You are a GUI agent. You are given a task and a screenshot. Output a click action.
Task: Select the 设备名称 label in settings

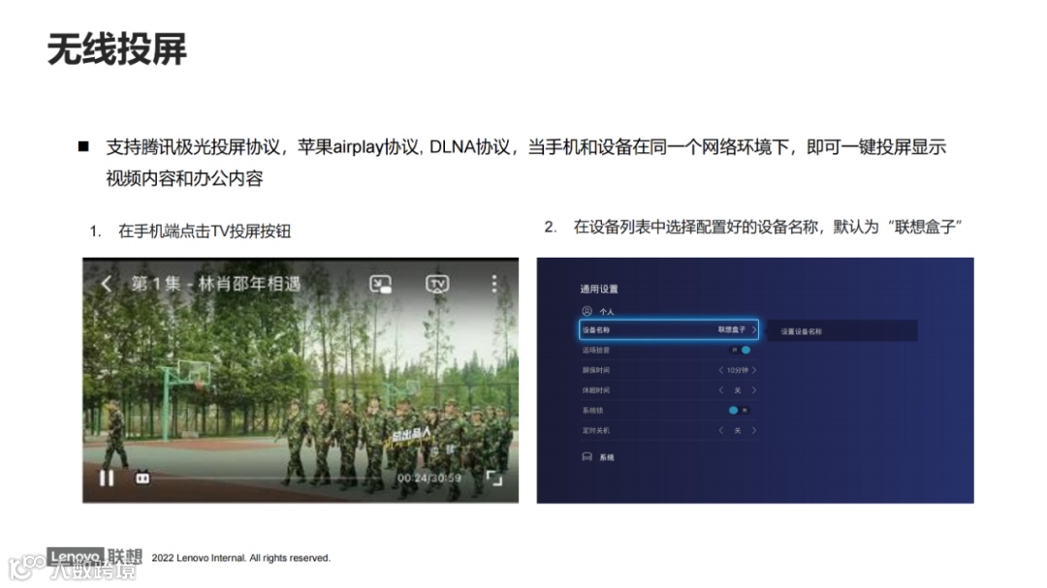[595, 329]
